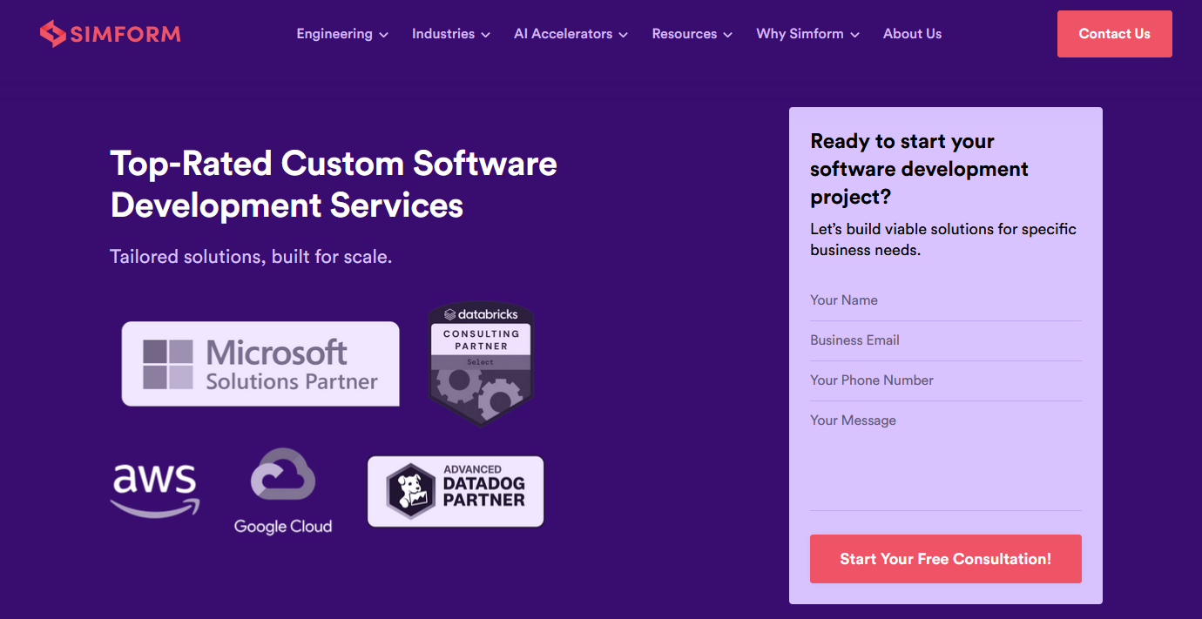
Task: Focus the Your Name field
Action: (946, 300)
